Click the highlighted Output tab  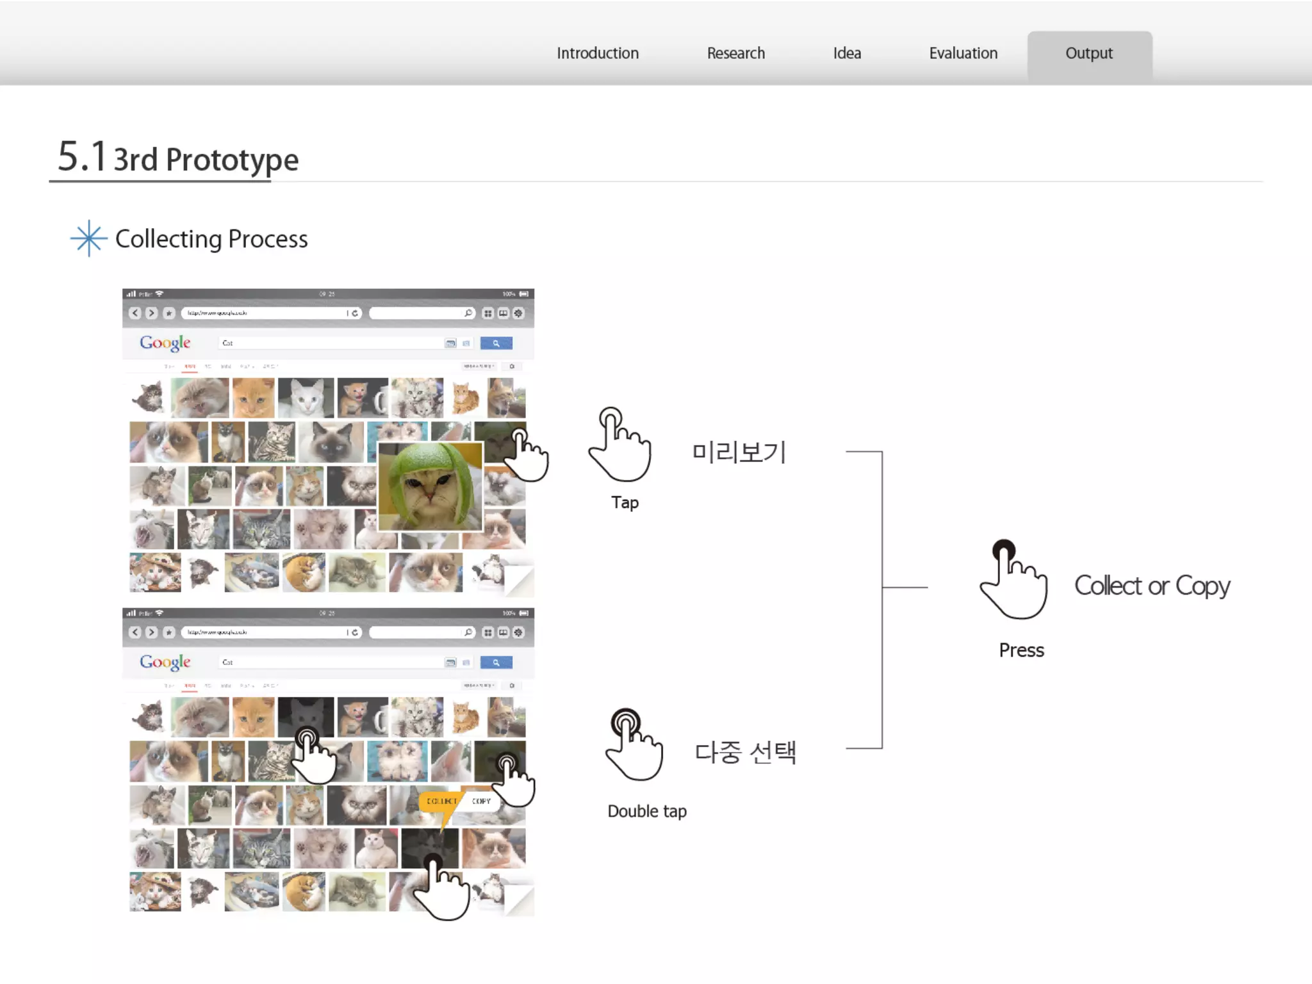[x=1089, y=53]
